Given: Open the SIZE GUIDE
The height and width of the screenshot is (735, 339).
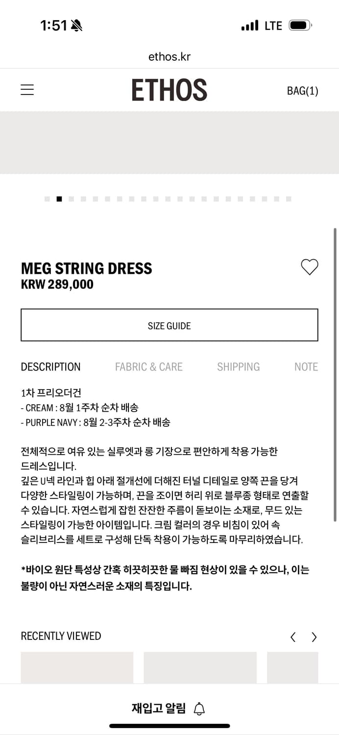Looking at the screenshot, I should pyautogui.click(x=169, y=325).
